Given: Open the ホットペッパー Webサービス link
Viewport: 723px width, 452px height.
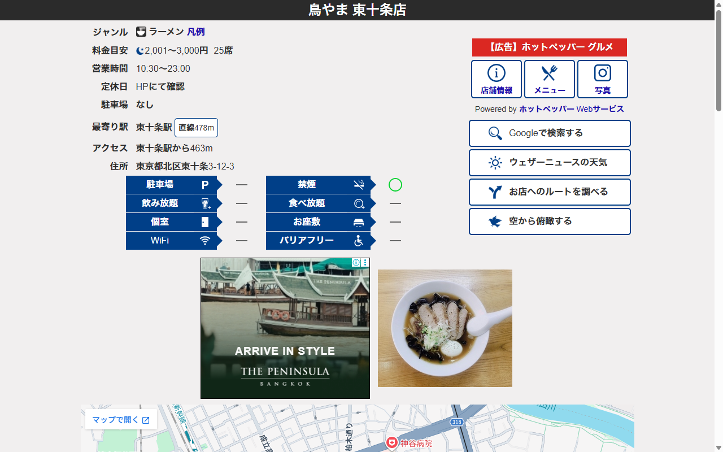Looking at the screenshot, I should pyautogui.click(x=572, y=109).
